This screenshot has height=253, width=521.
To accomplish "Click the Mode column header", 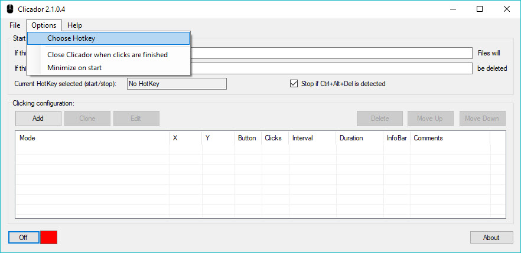I will 93,138.
